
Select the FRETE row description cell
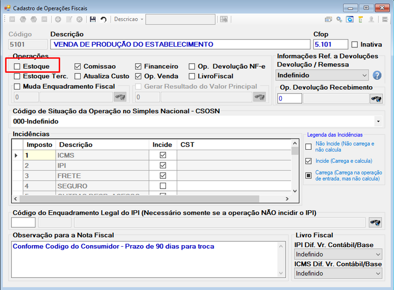(x=102, y=176)
